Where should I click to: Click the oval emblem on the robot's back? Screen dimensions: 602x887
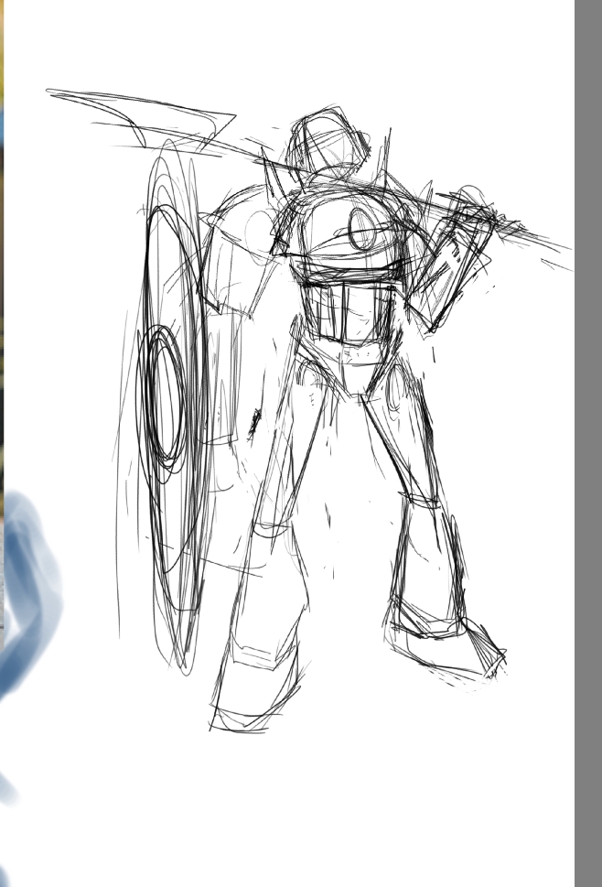pyautogui.click(x=362, y=228)
